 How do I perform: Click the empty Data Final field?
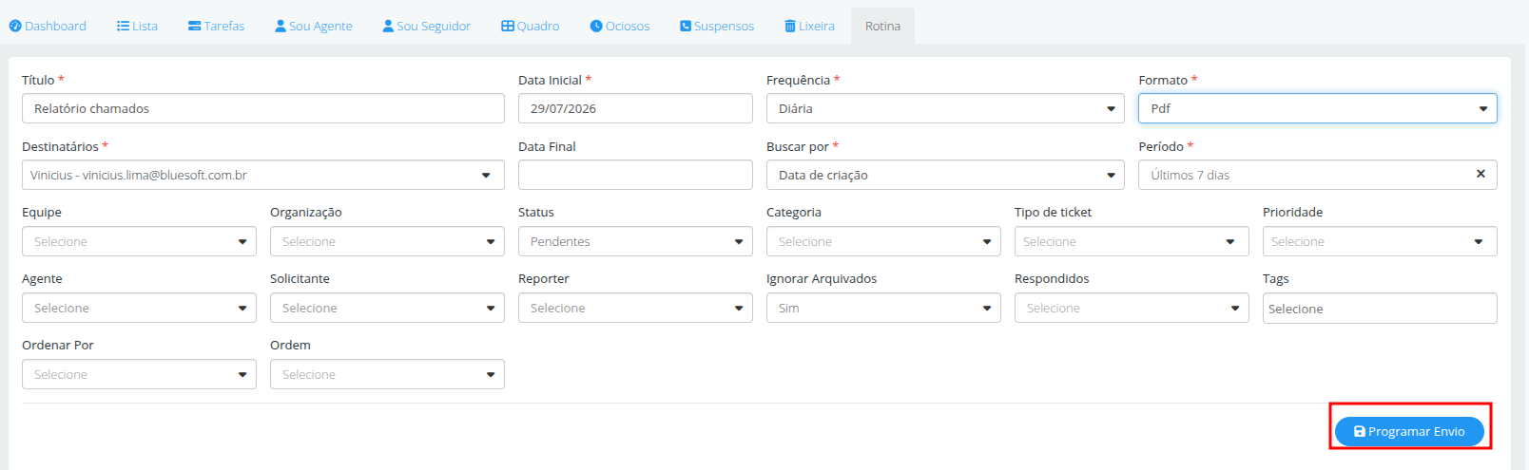pyautogui.click(x=635, y=175)
